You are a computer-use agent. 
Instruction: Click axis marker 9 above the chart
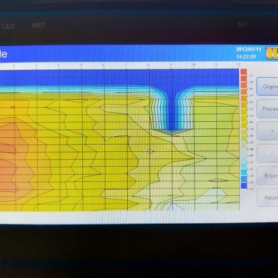coord(171,64)
